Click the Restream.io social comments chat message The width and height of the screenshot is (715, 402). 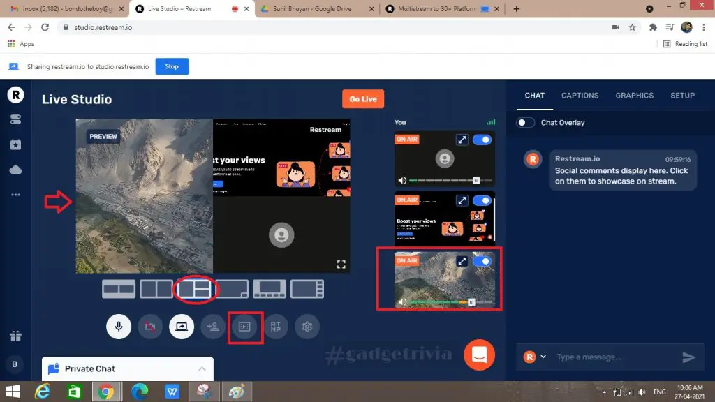click(x=623, y=170)
